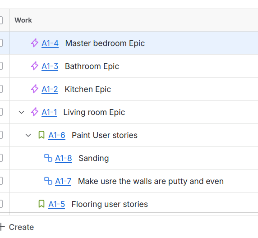Open issue link A1-6
This screenshot has height=238, width=258.
pyautogui.click(x=57, y=135)
